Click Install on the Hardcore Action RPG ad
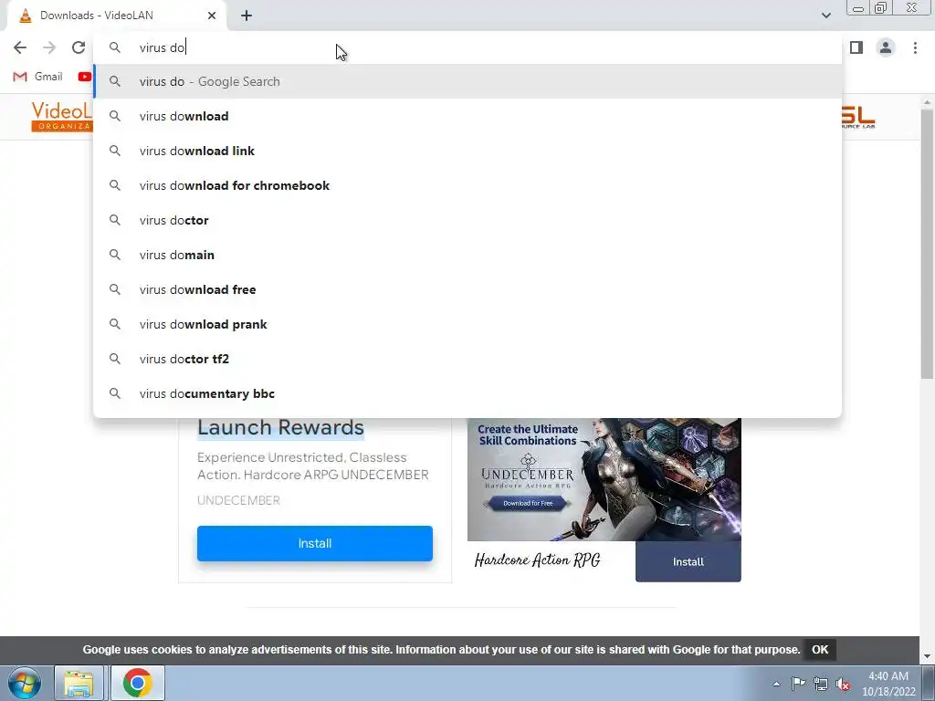This screenshot has width=935, height=701. [688, 561]
